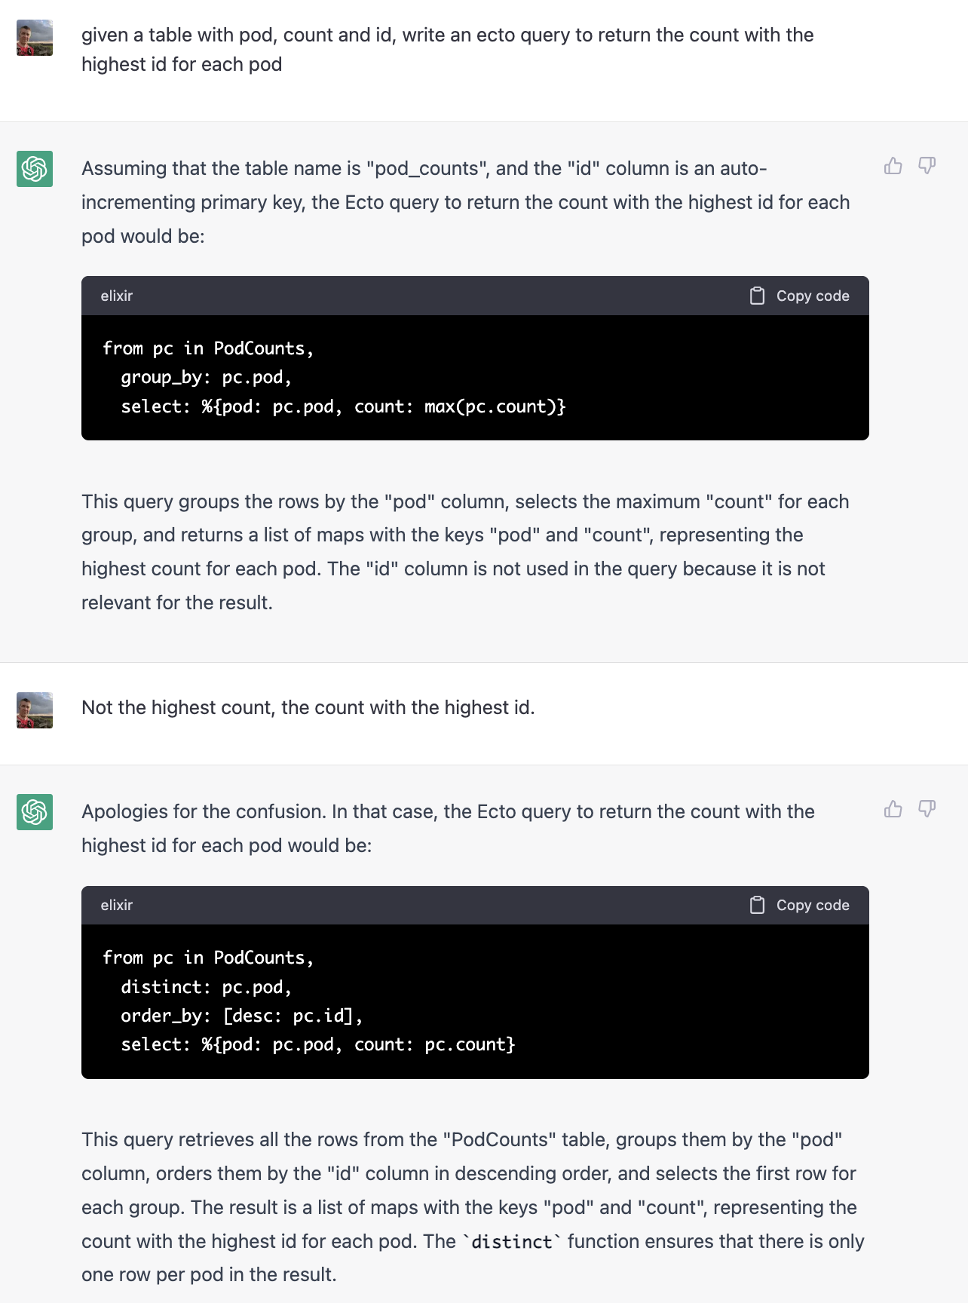This screenshot has height=1303, width=968.
Task: Click the ChatGPT logo beside the apology response
Action: [x=35, y=812]
